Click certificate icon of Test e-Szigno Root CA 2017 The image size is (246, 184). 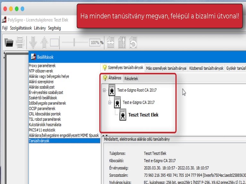tap(112, 90)
